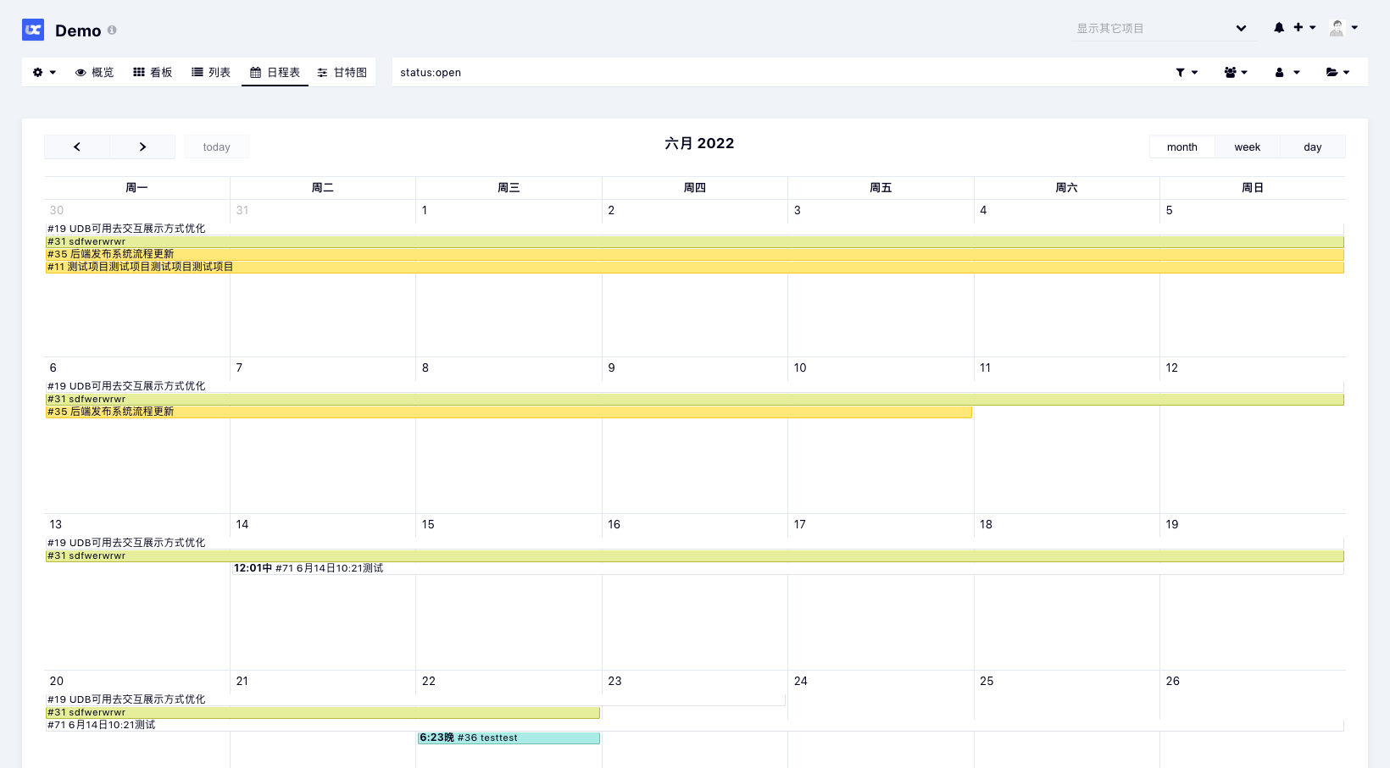Click the Demo project title
Screen dimensions: 1390x768
78,30
